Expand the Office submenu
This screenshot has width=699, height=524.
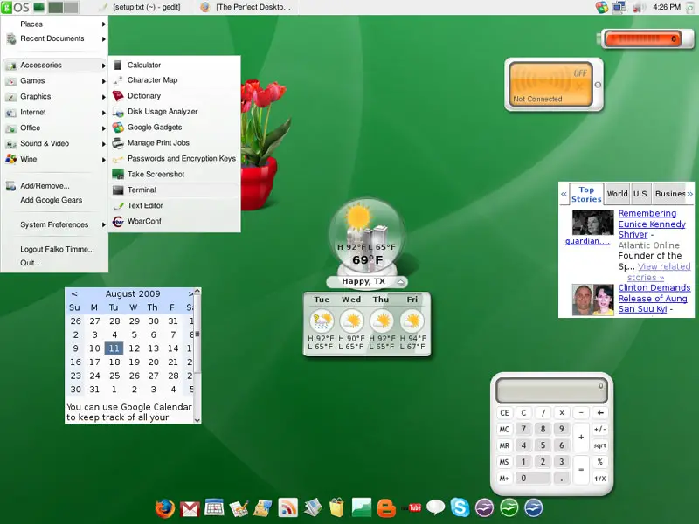(x=55, y=128)
